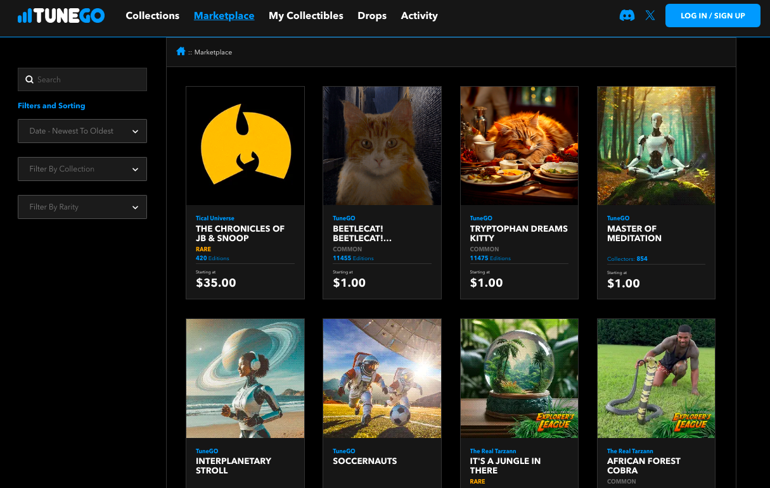Click the Filters and Sorting heading
The image size is (770, 488).
point(51,106)
